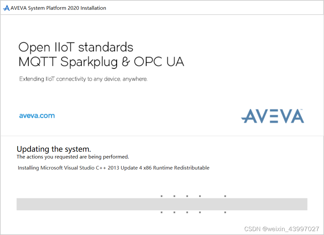Click the 'Open IIoT standards' headline
The width and height of the screenshot is (324, 235).
pyautogui.click(x=76, y=47)
